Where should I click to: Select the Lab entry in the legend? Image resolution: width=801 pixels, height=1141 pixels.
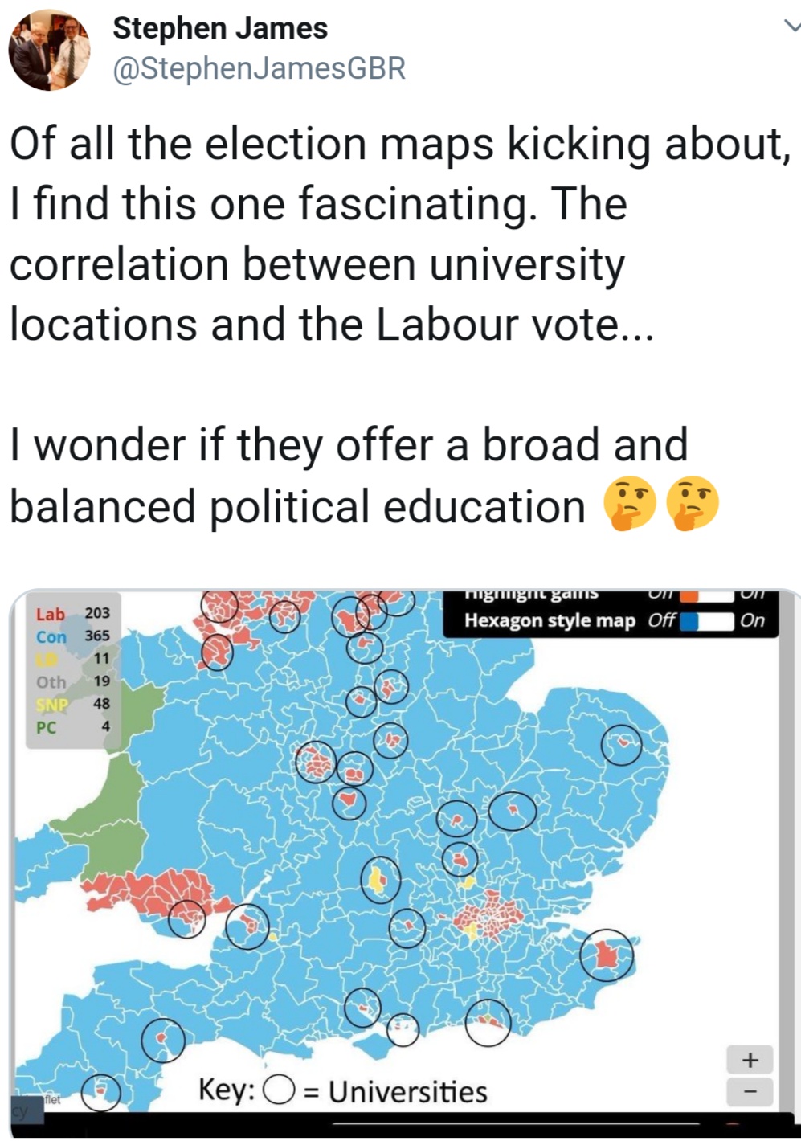click(50, 614)
